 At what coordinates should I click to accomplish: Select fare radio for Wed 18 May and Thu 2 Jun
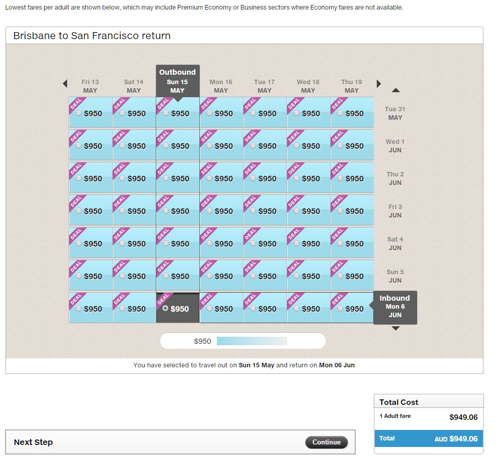[x=297, y=178]
